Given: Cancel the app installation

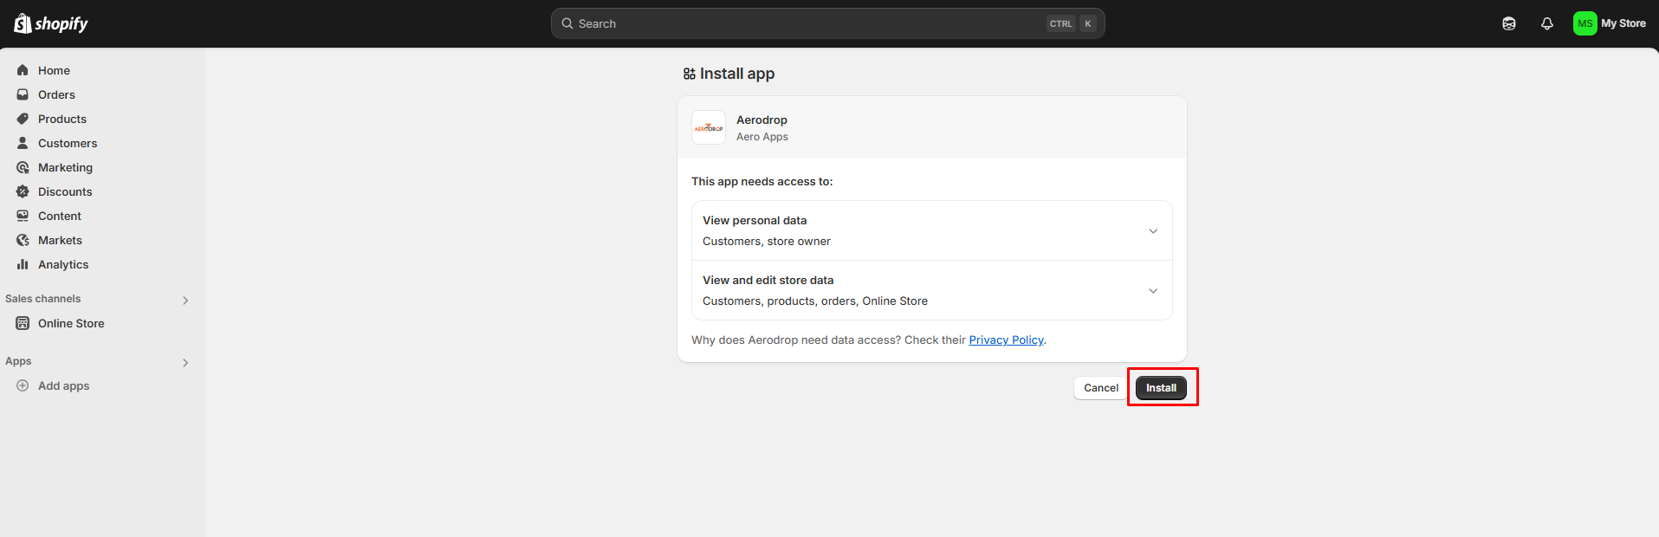Looking at the screenshot, I should coord(1101,388).
